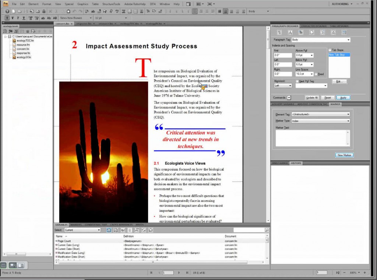377x280 pixels.
Task: Select justify paragraph alignment icon
Action: tap(213, 11)
